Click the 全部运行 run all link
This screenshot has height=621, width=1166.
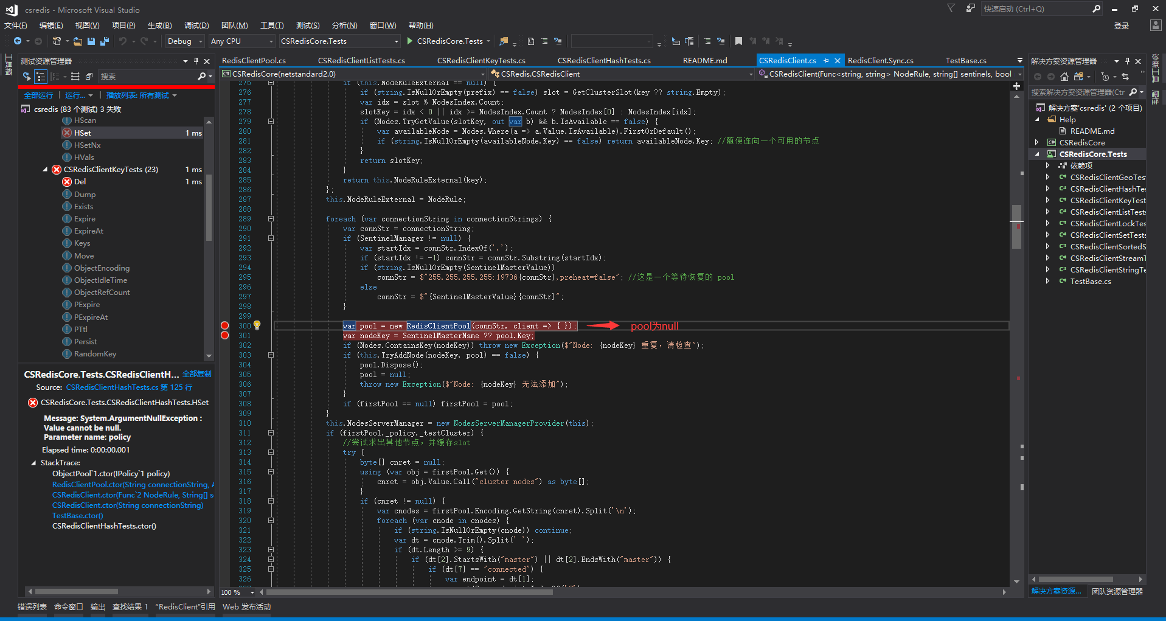(38, 95)
